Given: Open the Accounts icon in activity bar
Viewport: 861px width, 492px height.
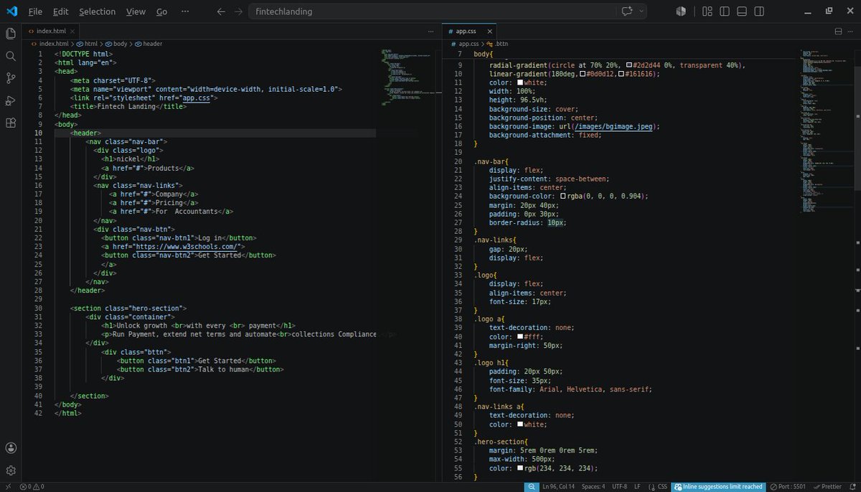Looking at the screenshot, I should (x=11, y=448).
